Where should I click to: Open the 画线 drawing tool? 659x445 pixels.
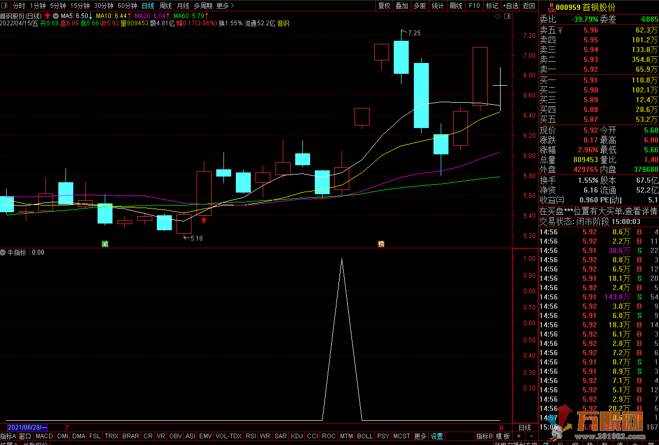[x=456, y=6]
